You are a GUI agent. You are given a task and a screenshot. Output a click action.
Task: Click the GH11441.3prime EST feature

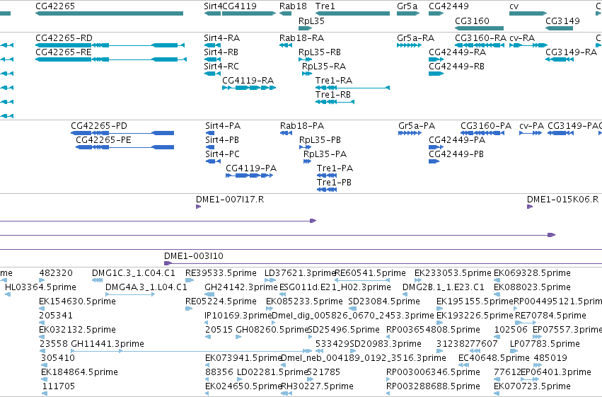(x=192, y=351)
